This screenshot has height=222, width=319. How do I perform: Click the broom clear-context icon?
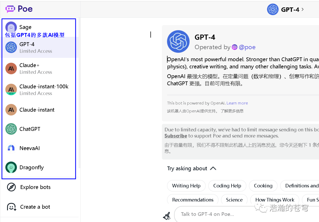[167, 216]
